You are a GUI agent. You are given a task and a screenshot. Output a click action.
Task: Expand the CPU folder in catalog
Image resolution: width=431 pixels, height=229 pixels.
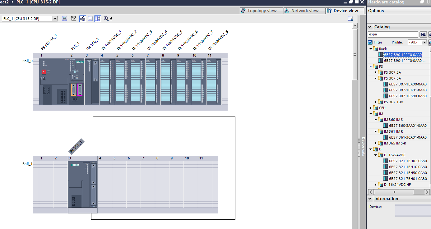(371, 108)
